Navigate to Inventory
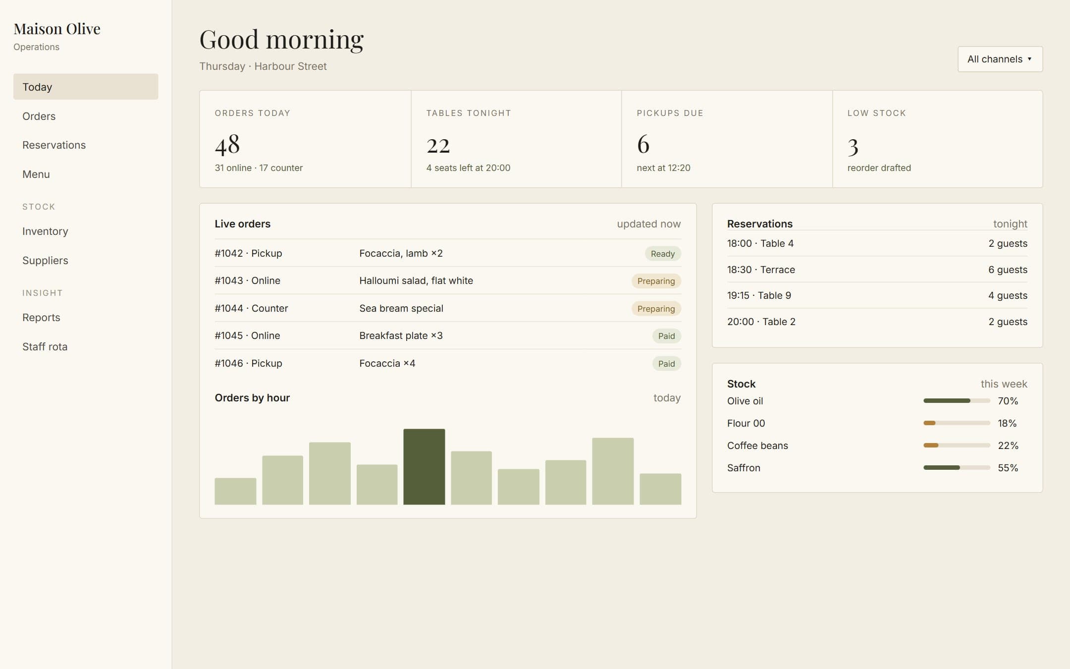 [86, 231]
